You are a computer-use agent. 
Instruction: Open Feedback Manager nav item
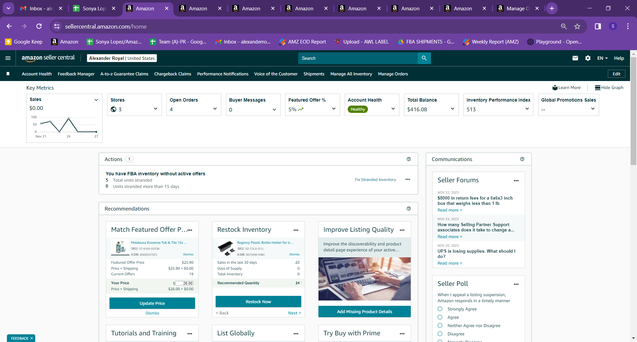tap(76, 74)
